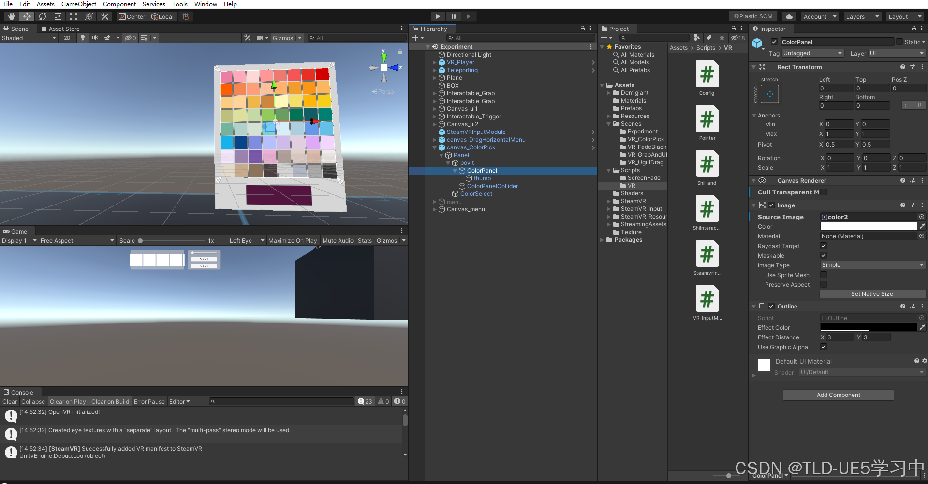
Task: Expand the Canvas_menu hierarchy item
Action: (434, 209)
